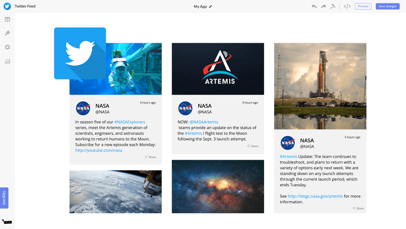Click '3 hours ago' on NASAArtemis tweet
406x229 pixels.
pyautogui.click(x=250, y=103)
